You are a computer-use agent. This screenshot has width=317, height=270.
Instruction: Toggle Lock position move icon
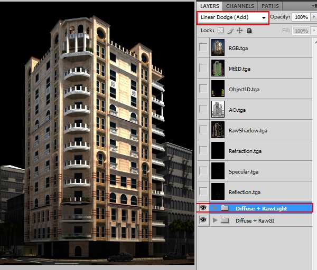click(x=239, y=31)
